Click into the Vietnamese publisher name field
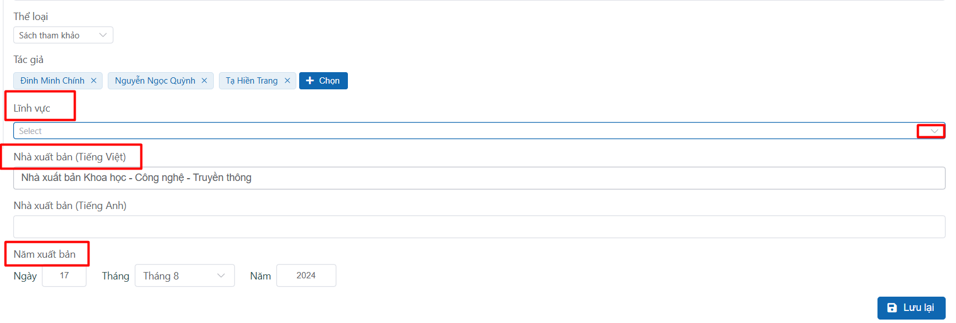This screenshot has width=956, height=323. tap(479, 178)
